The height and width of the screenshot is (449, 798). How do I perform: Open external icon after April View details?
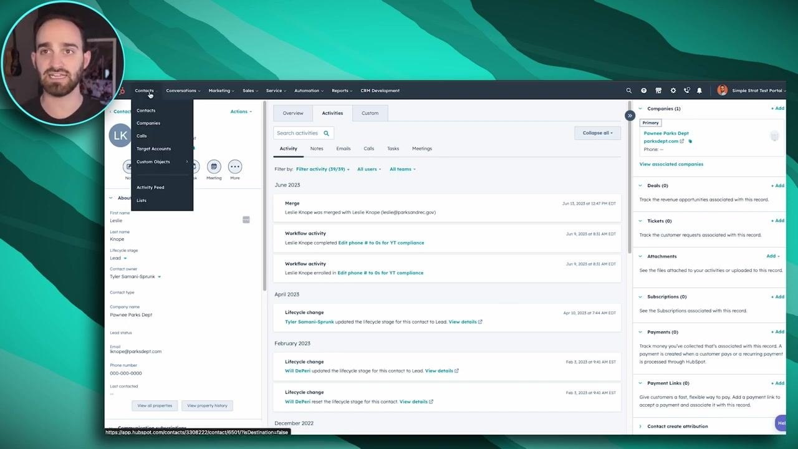[480, 322]
